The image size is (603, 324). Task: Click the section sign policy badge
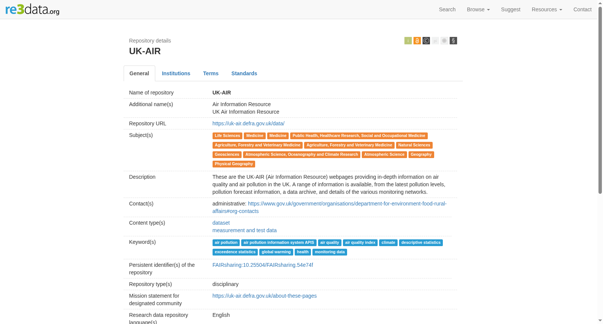click(453, 41)
